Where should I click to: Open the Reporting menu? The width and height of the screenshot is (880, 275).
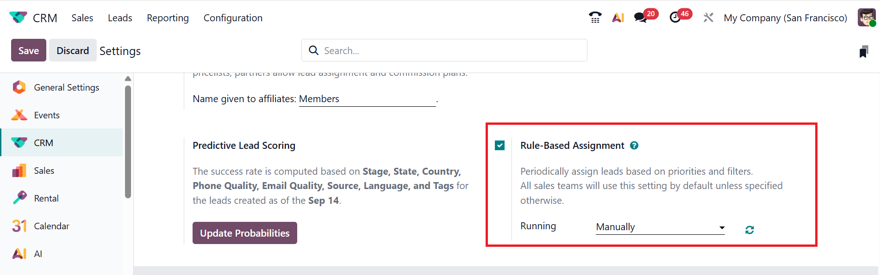coord(168,18)
